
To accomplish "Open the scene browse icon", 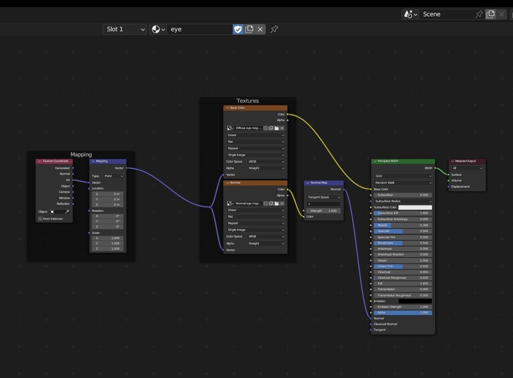I will 410,14.
